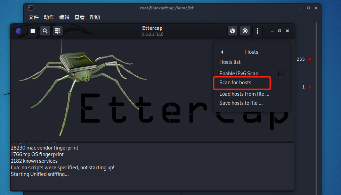Click the 'Lua: no scripts were specified' log line
The height and width of the screenshot is (195, 341).
(x=63, y=168)
